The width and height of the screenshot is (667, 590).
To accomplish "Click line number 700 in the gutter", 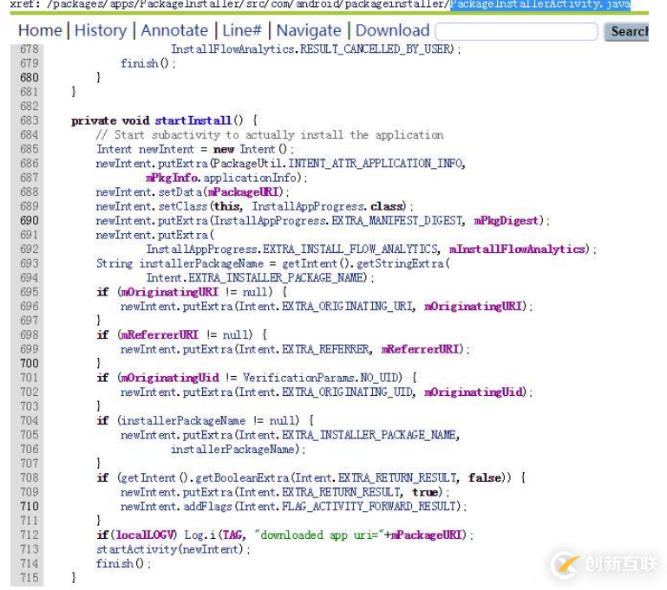I will tap(29, 363).
